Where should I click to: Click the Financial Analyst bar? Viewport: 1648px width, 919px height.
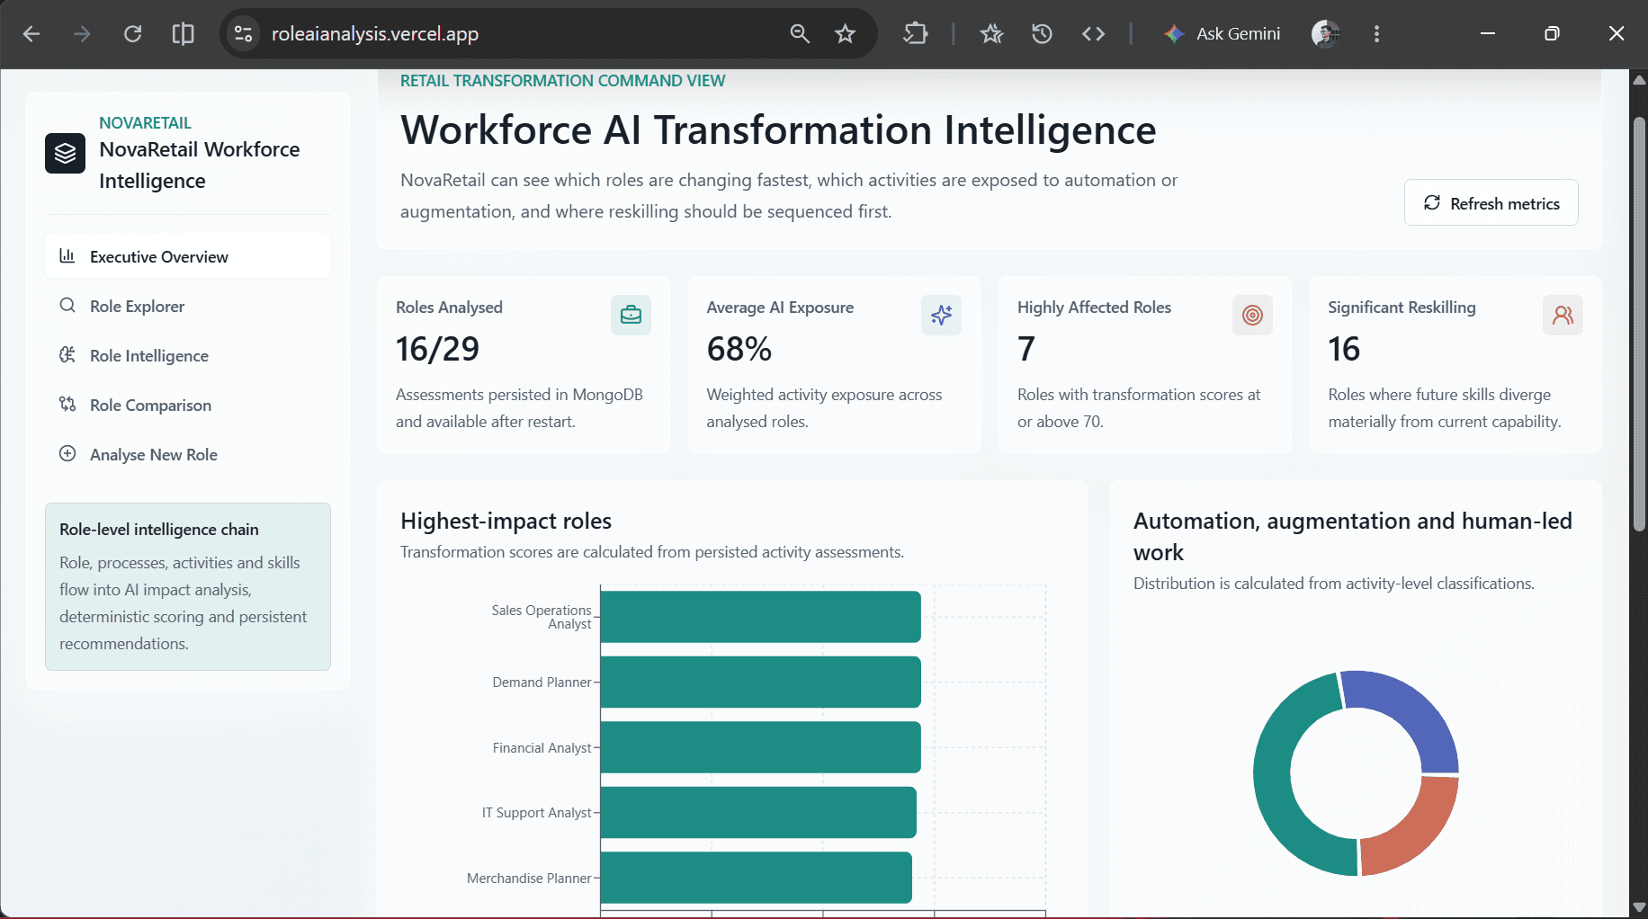click(x=760, y=747)
